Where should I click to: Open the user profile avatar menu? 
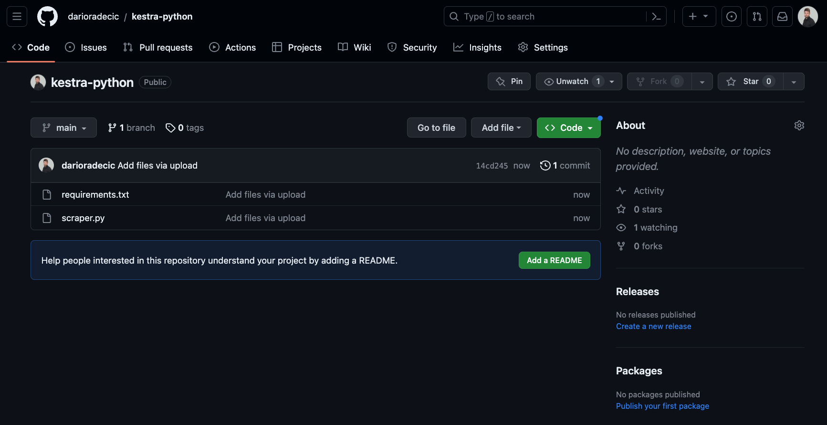[x=808, y=17]
